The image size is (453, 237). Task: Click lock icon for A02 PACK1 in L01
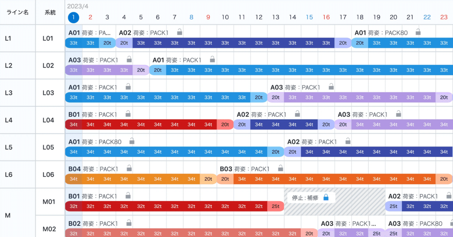pyautogui.click(x=179, y=32)
